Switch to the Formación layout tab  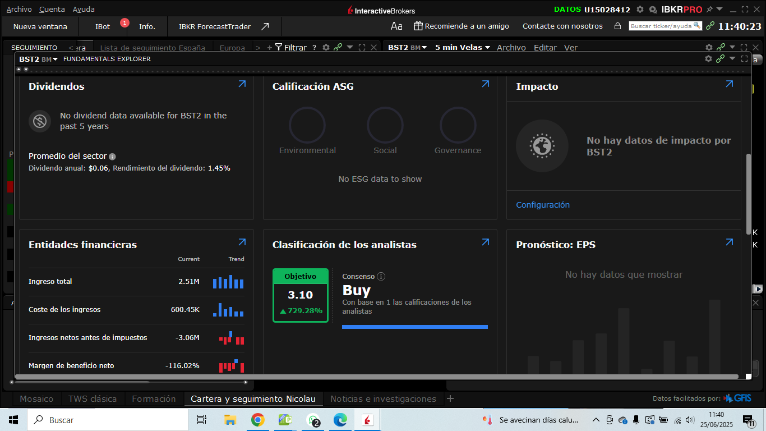[x=154, y=399]
